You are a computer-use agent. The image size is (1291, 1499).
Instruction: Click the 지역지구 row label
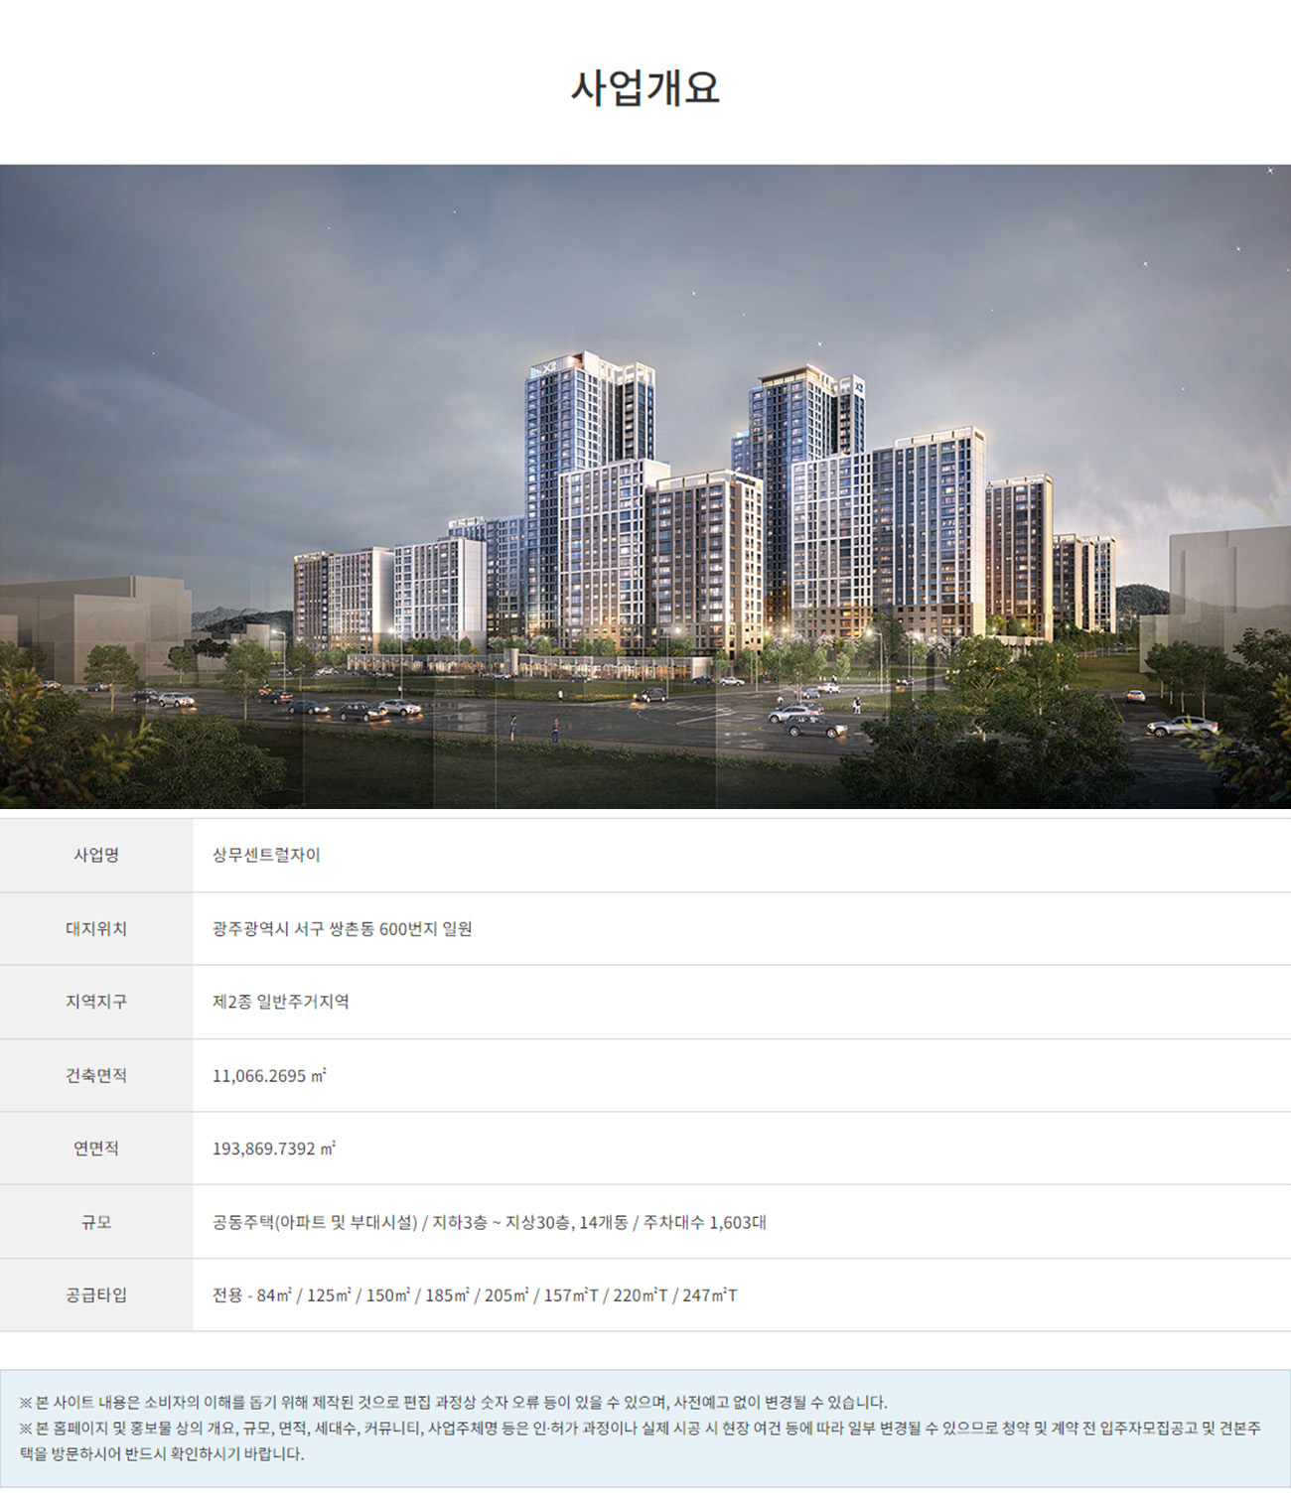click(x=96, y=1002)
